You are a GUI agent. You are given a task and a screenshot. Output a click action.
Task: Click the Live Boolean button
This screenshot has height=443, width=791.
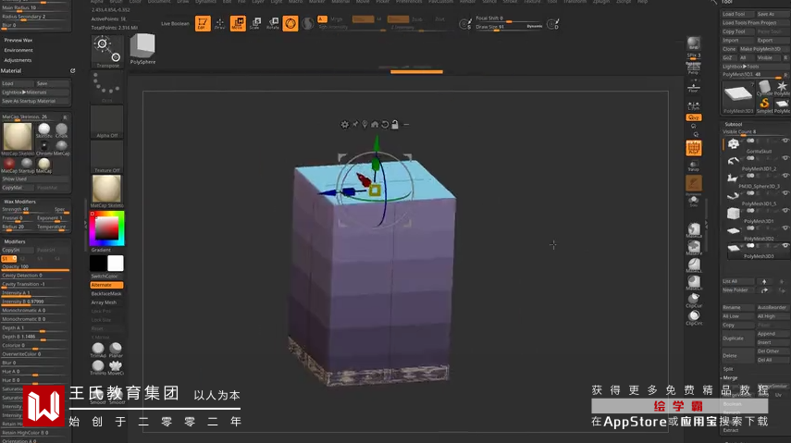[176, 23]
